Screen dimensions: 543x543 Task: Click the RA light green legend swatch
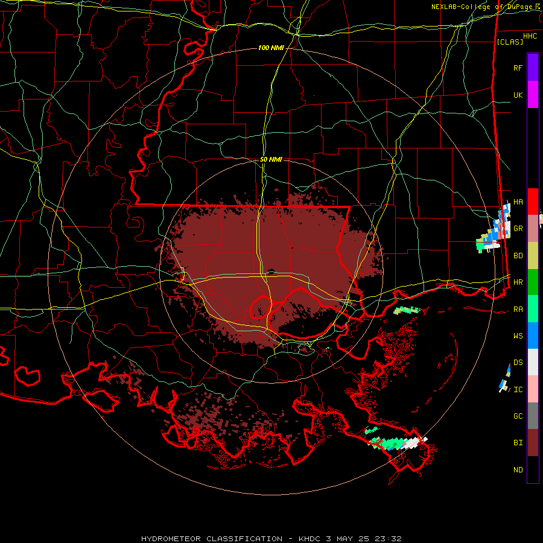pyautogui.click(x=533, y=309)
